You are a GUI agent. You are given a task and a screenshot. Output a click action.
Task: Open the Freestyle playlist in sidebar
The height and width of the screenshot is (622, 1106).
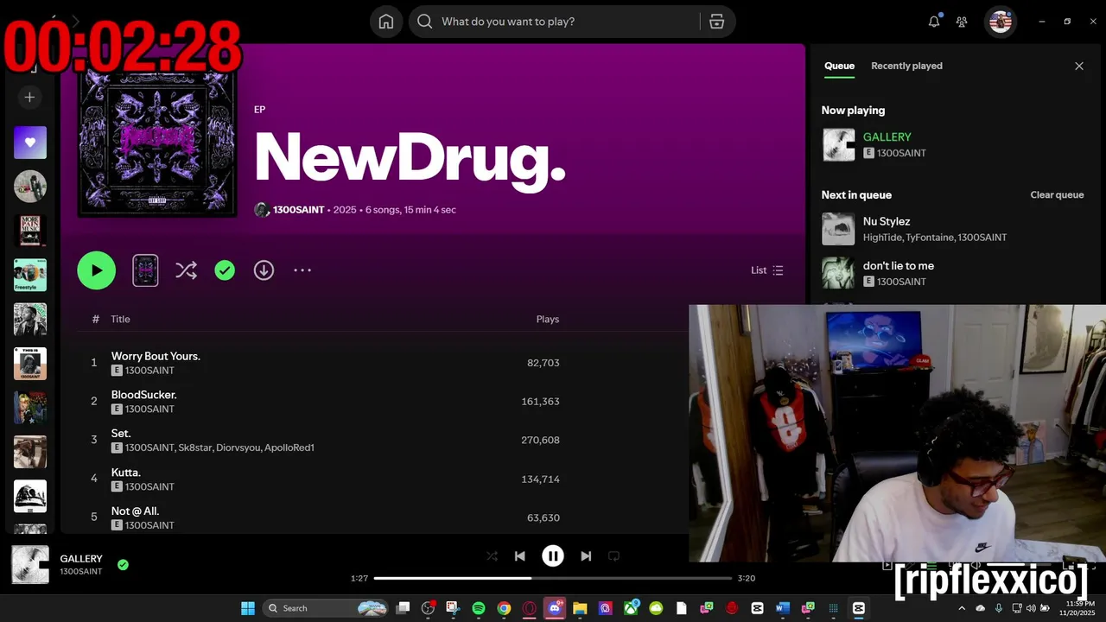[x=30, y=275]
